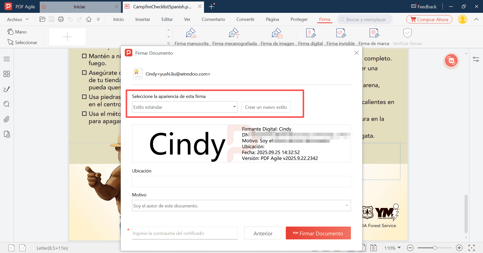Click the Firmar Documento button
Screen dimensions: 483x253
pos(318,233)
